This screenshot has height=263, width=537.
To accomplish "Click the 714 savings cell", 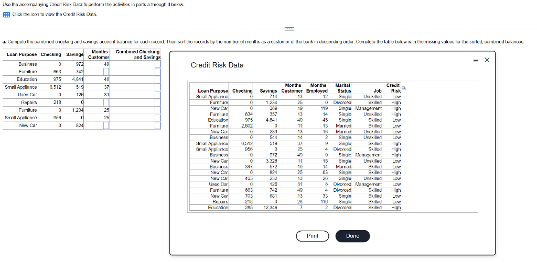I will [x=273, y=97].
